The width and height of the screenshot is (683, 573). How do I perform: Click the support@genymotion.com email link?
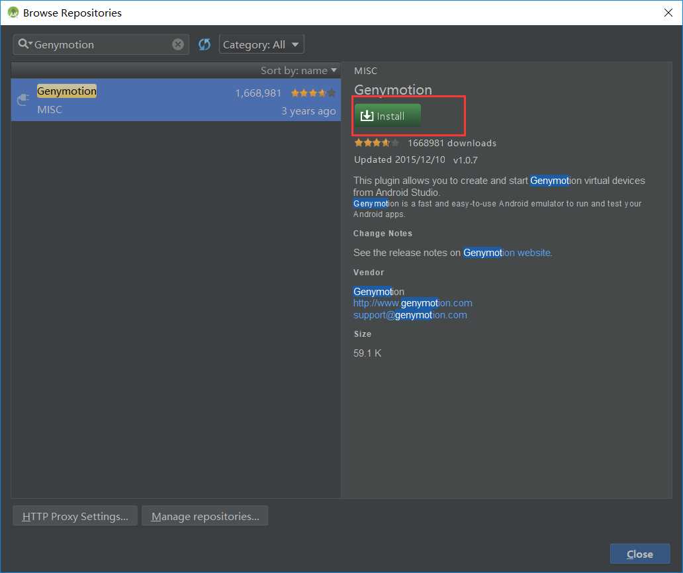[x=410, y=315]
